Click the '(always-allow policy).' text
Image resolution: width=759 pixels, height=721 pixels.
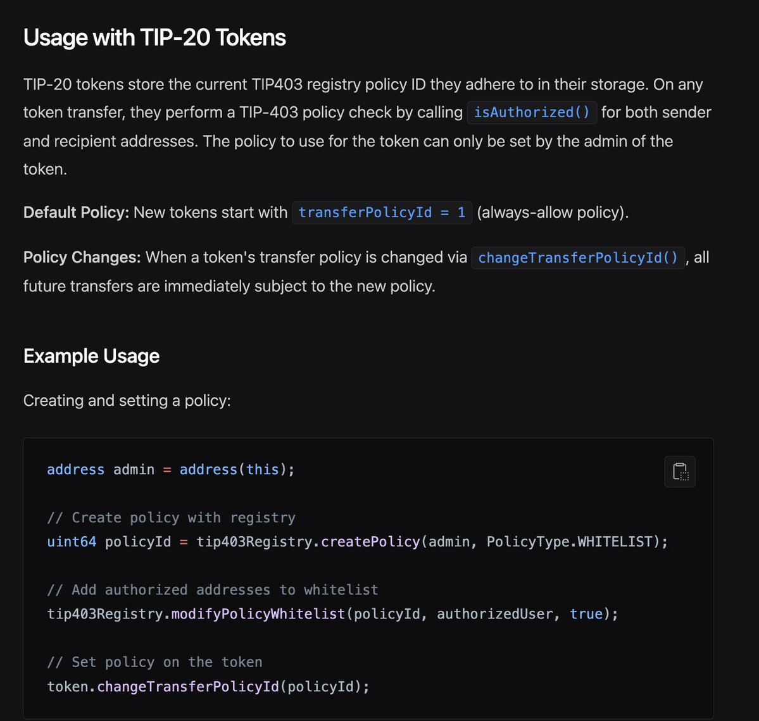[x=553, y=213]
